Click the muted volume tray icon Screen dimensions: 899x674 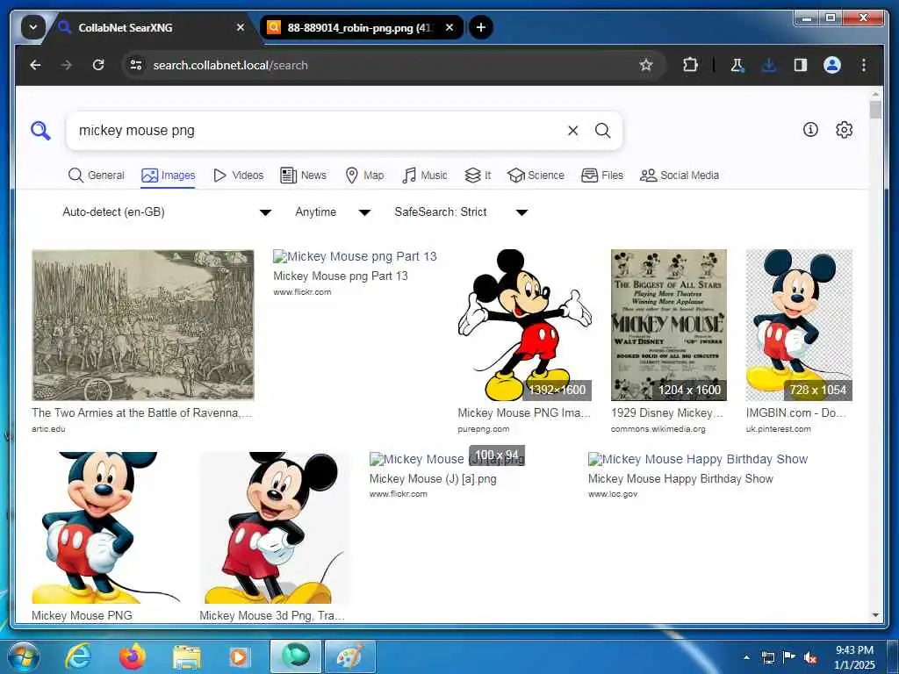coord(809,657)
